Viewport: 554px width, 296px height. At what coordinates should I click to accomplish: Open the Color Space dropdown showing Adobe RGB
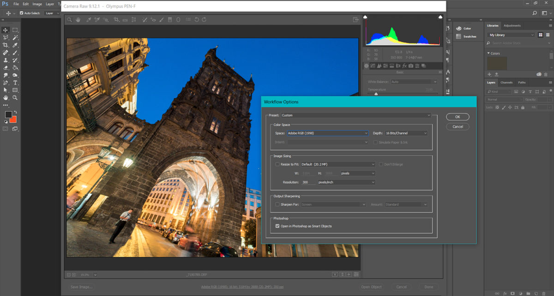click(x=327, y=133)
